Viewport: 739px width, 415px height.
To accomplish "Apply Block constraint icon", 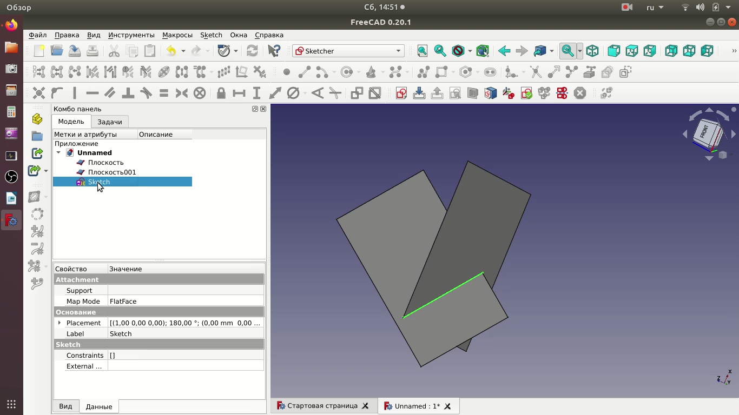I will (200, 93).
